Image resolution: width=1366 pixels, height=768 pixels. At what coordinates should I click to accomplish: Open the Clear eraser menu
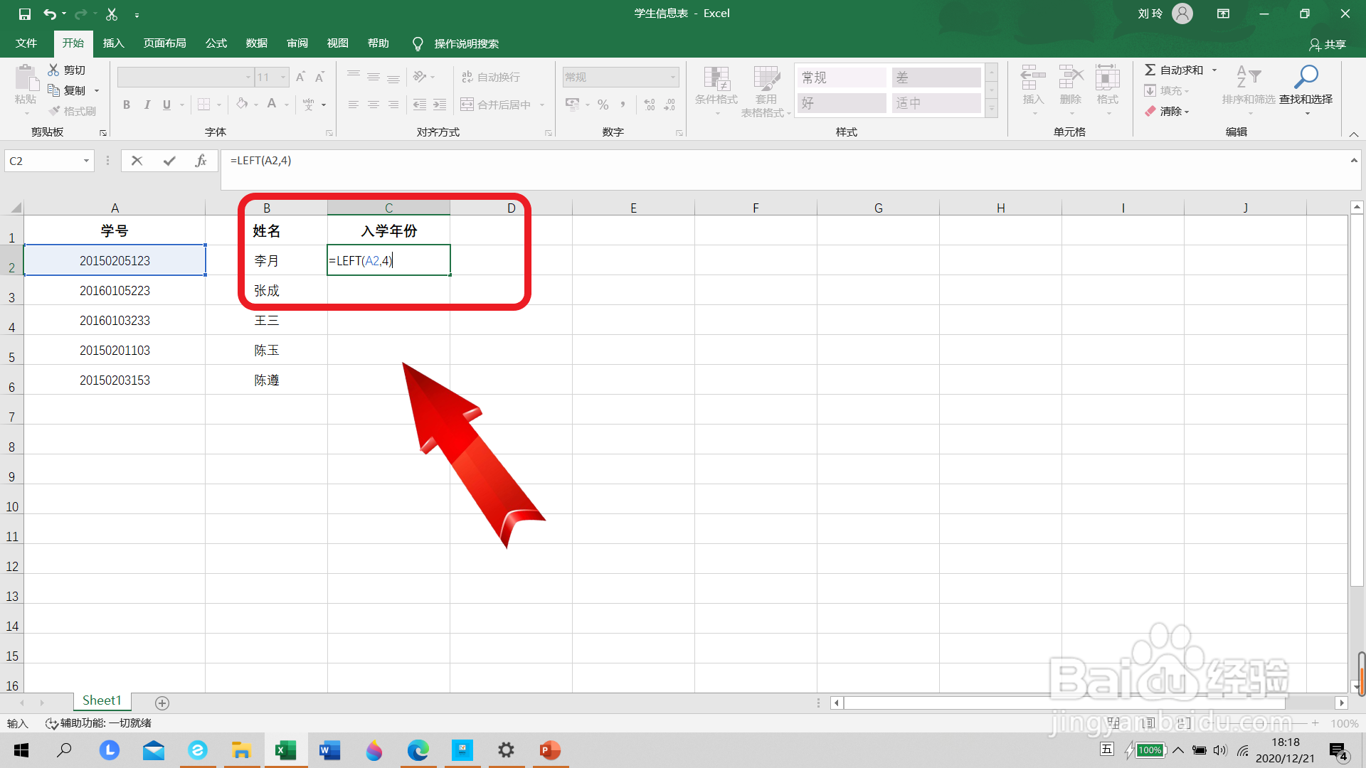tap(1167, 111)
